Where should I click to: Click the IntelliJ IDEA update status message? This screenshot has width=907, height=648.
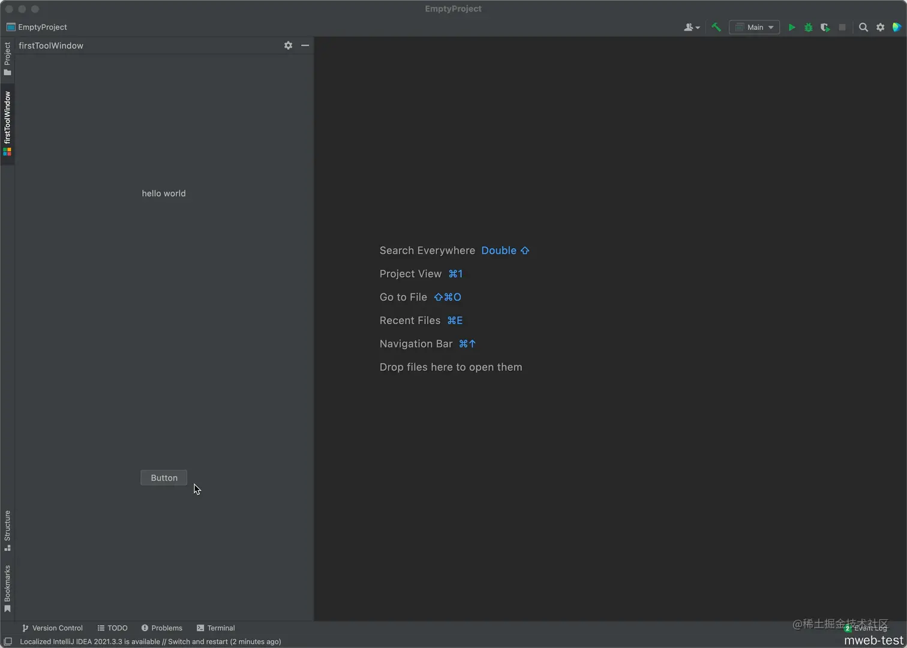click(151, 641)
